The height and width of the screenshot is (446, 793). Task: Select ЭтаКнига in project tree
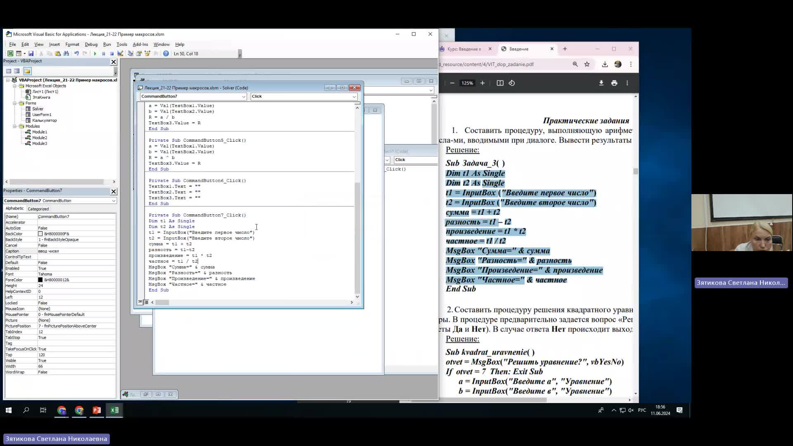click(41, 97)
